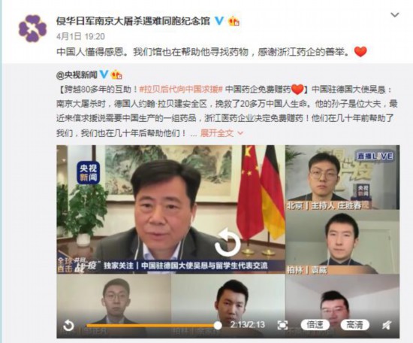Click the membership crown icon beside the memorial hall name
This screenshot has width=413, height=343.
pos(234,21)
